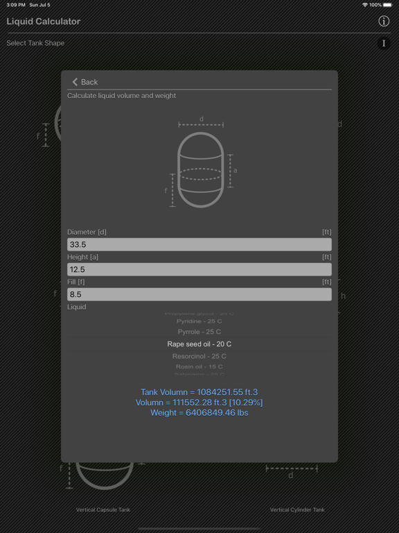The height and width of the screenshot is (533, 399).
Task: Select Resorcinol - 25 C in liquid picker
Action: click(199, 356)
